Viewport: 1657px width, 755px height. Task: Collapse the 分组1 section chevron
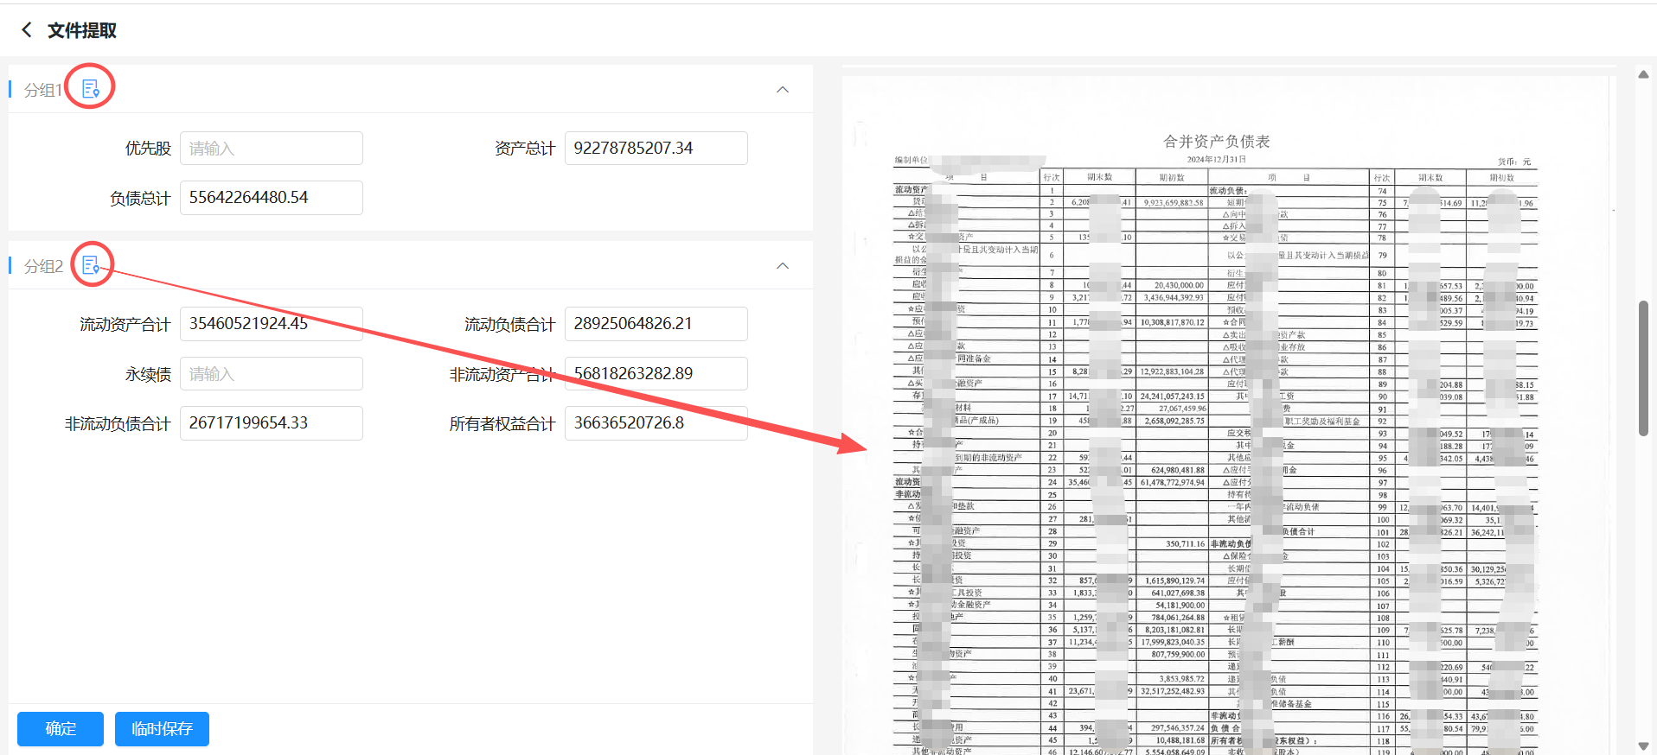pyautogui.click(x=783, y=90)
